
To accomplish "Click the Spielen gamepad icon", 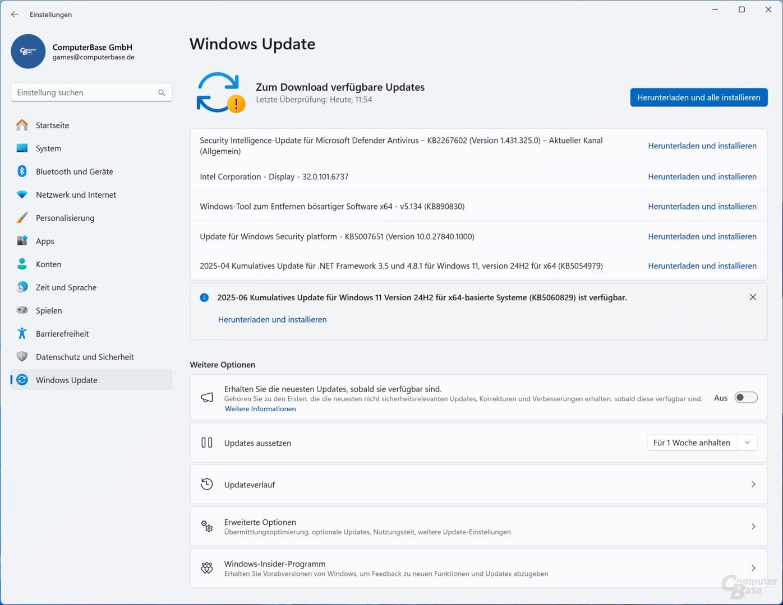I will point(22,310).
